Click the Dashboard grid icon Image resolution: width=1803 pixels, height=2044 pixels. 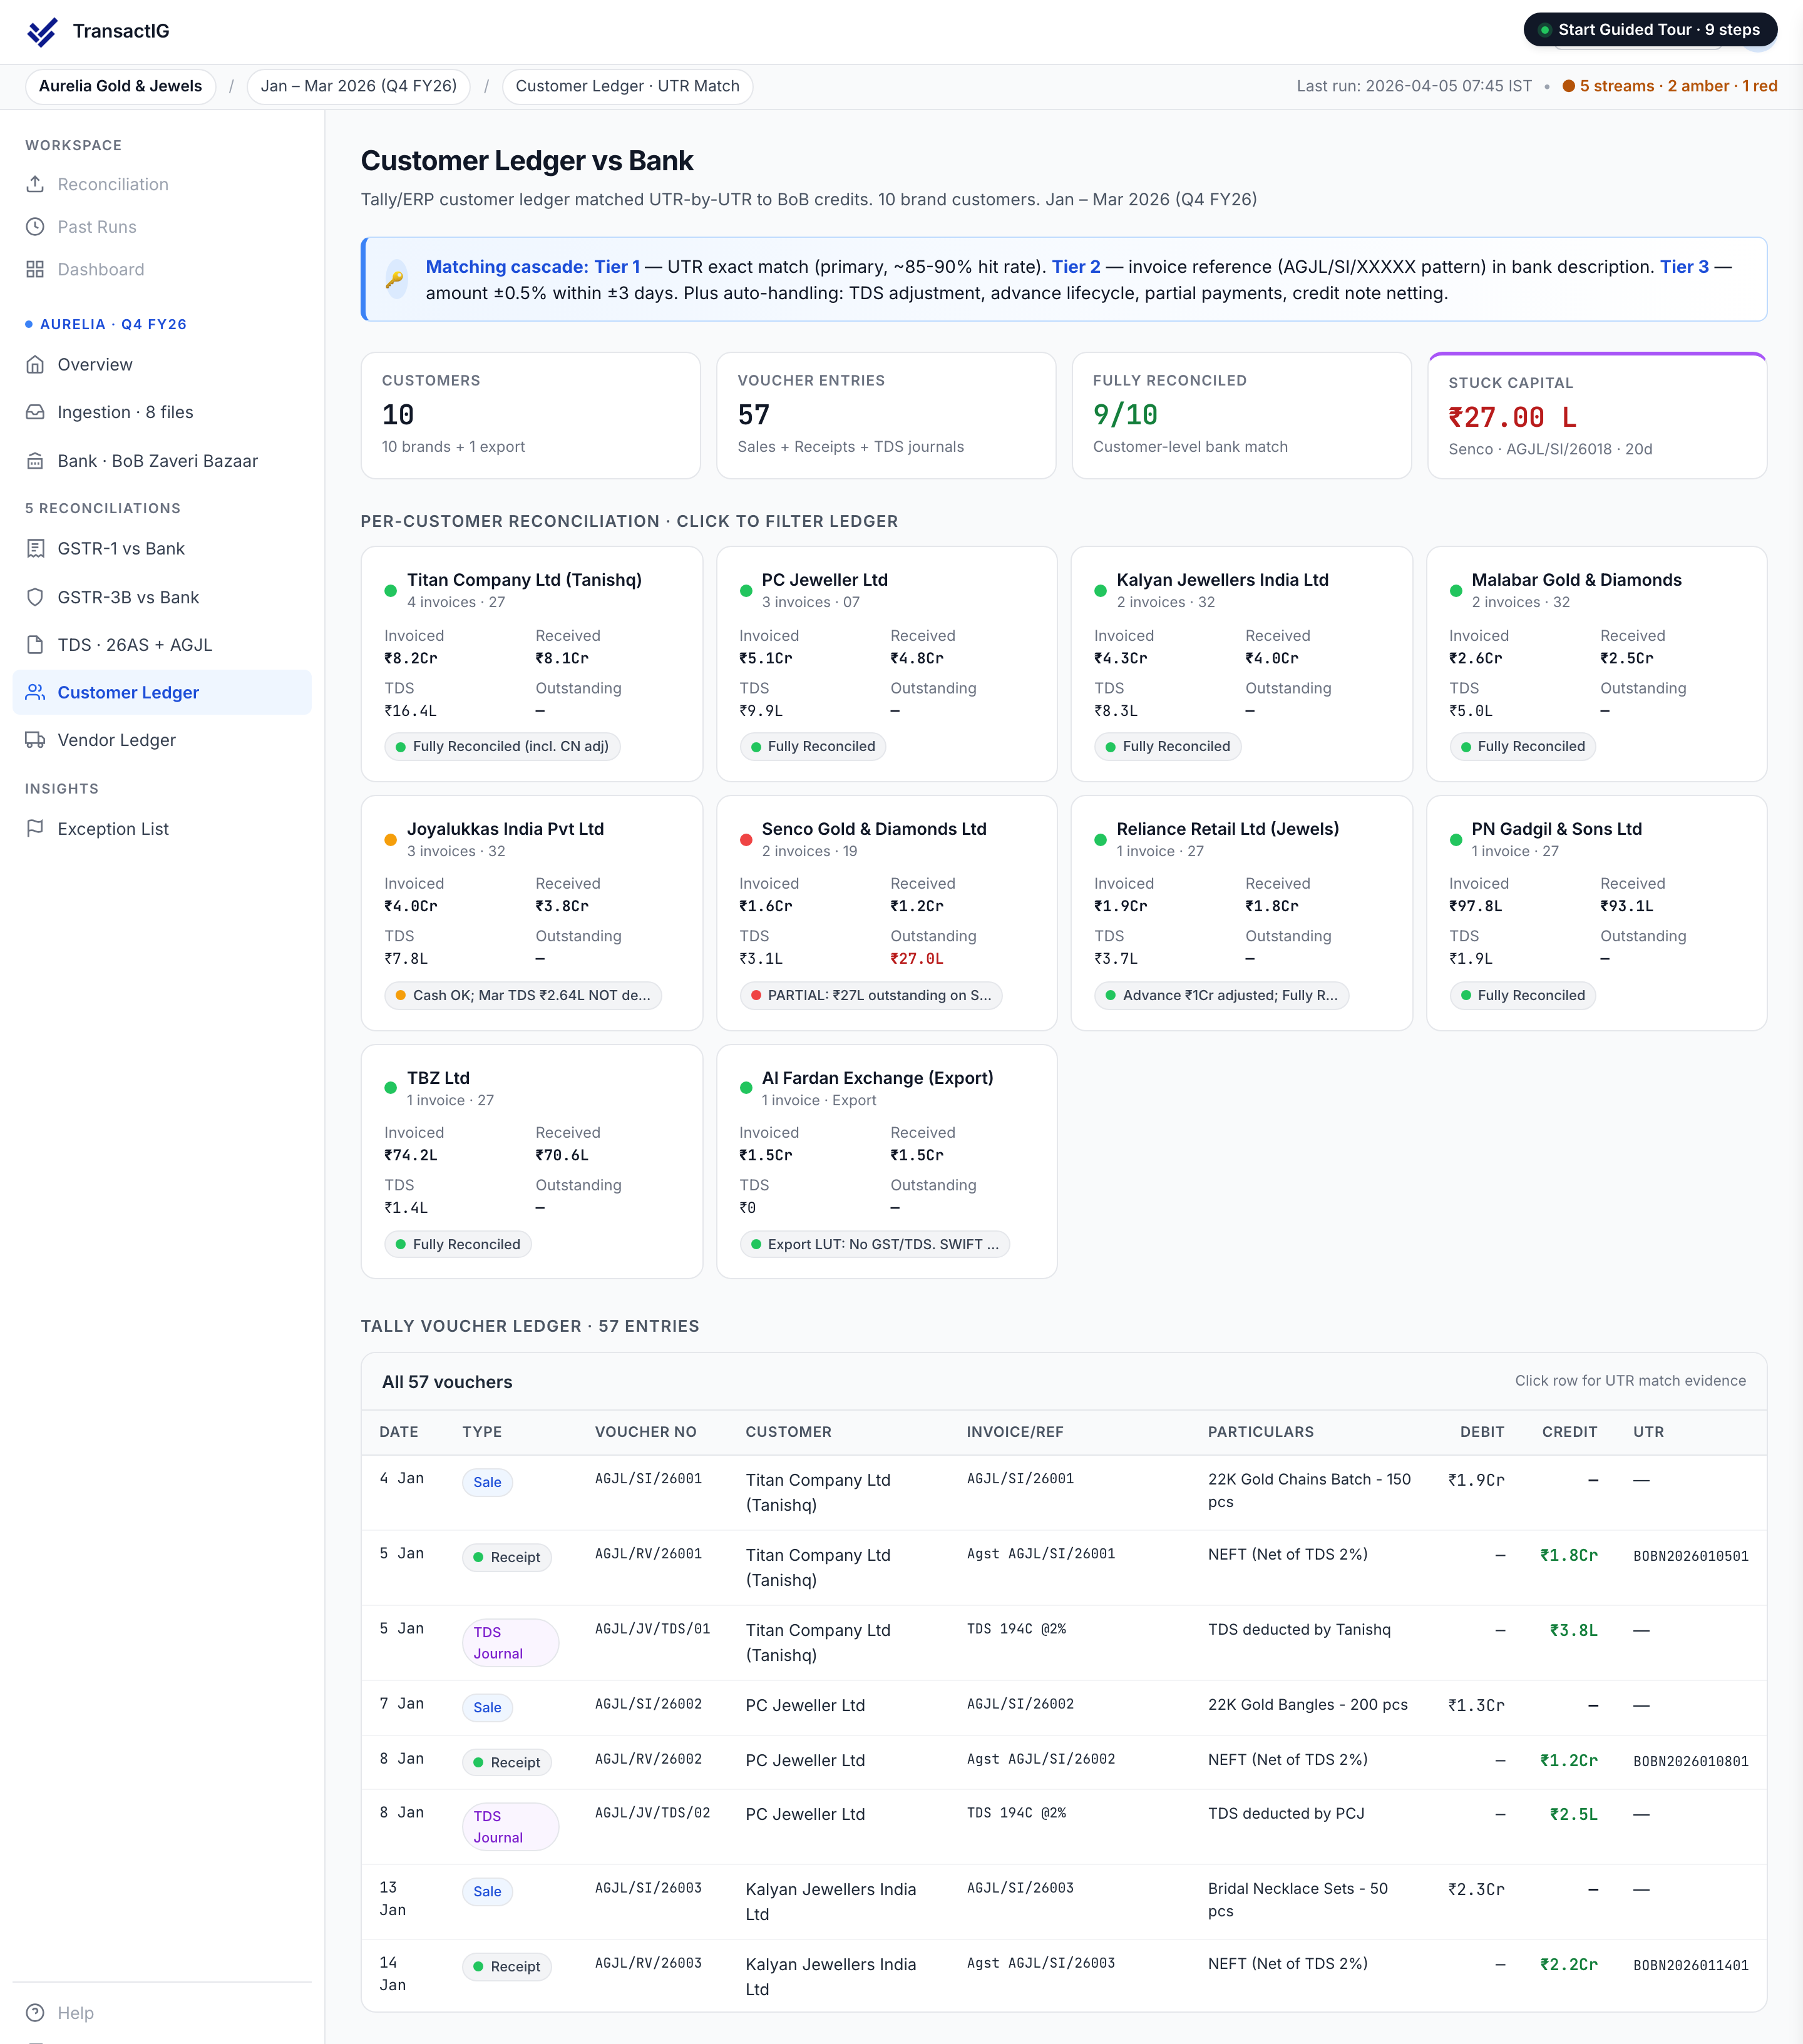35,269
